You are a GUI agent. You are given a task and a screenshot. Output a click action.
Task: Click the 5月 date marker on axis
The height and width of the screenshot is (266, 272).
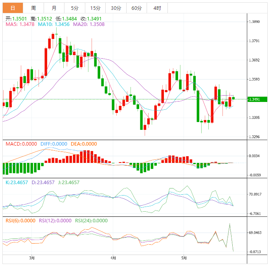(184, 258)
